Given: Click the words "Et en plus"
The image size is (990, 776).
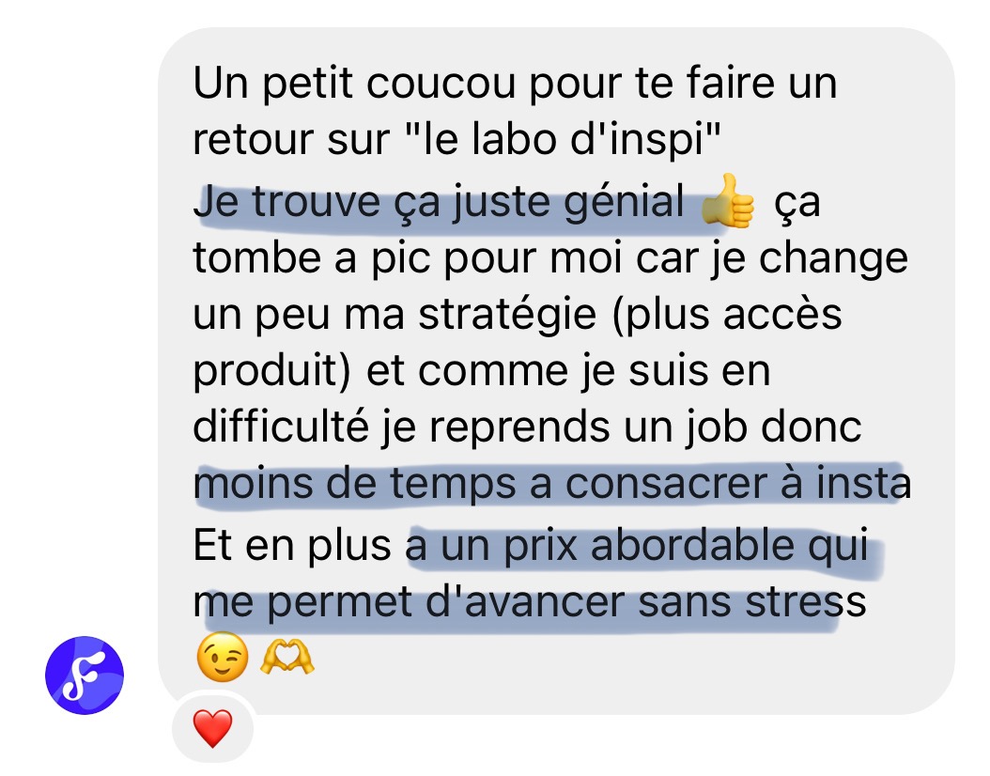Looking at the screenshot, I should (292, 546).
